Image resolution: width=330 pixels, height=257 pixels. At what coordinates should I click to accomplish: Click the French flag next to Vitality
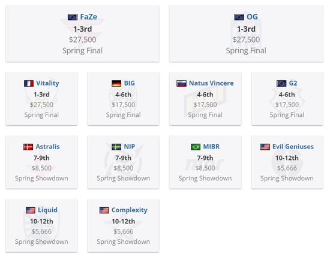point(29,83)
